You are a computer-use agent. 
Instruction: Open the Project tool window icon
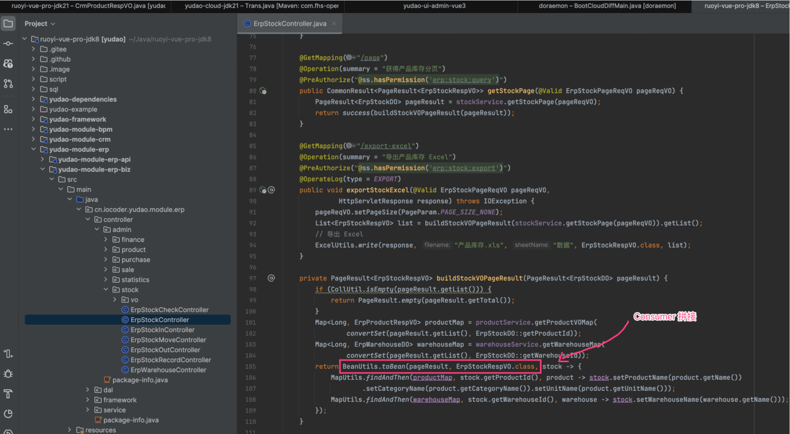click(x=8, y=24)
